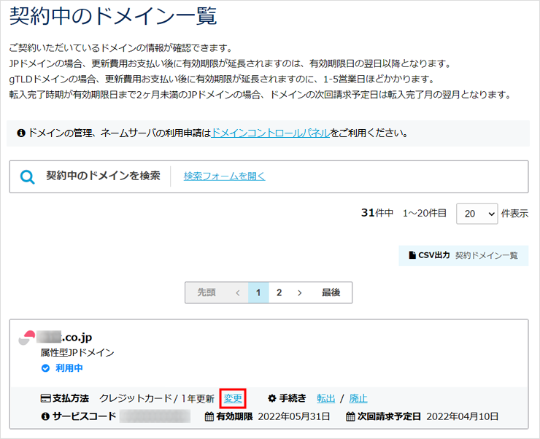Click the info icon beside ドメインの管理
Image resolution: width=540 pixels, height=439 pixels.
(x=21, y=133)
